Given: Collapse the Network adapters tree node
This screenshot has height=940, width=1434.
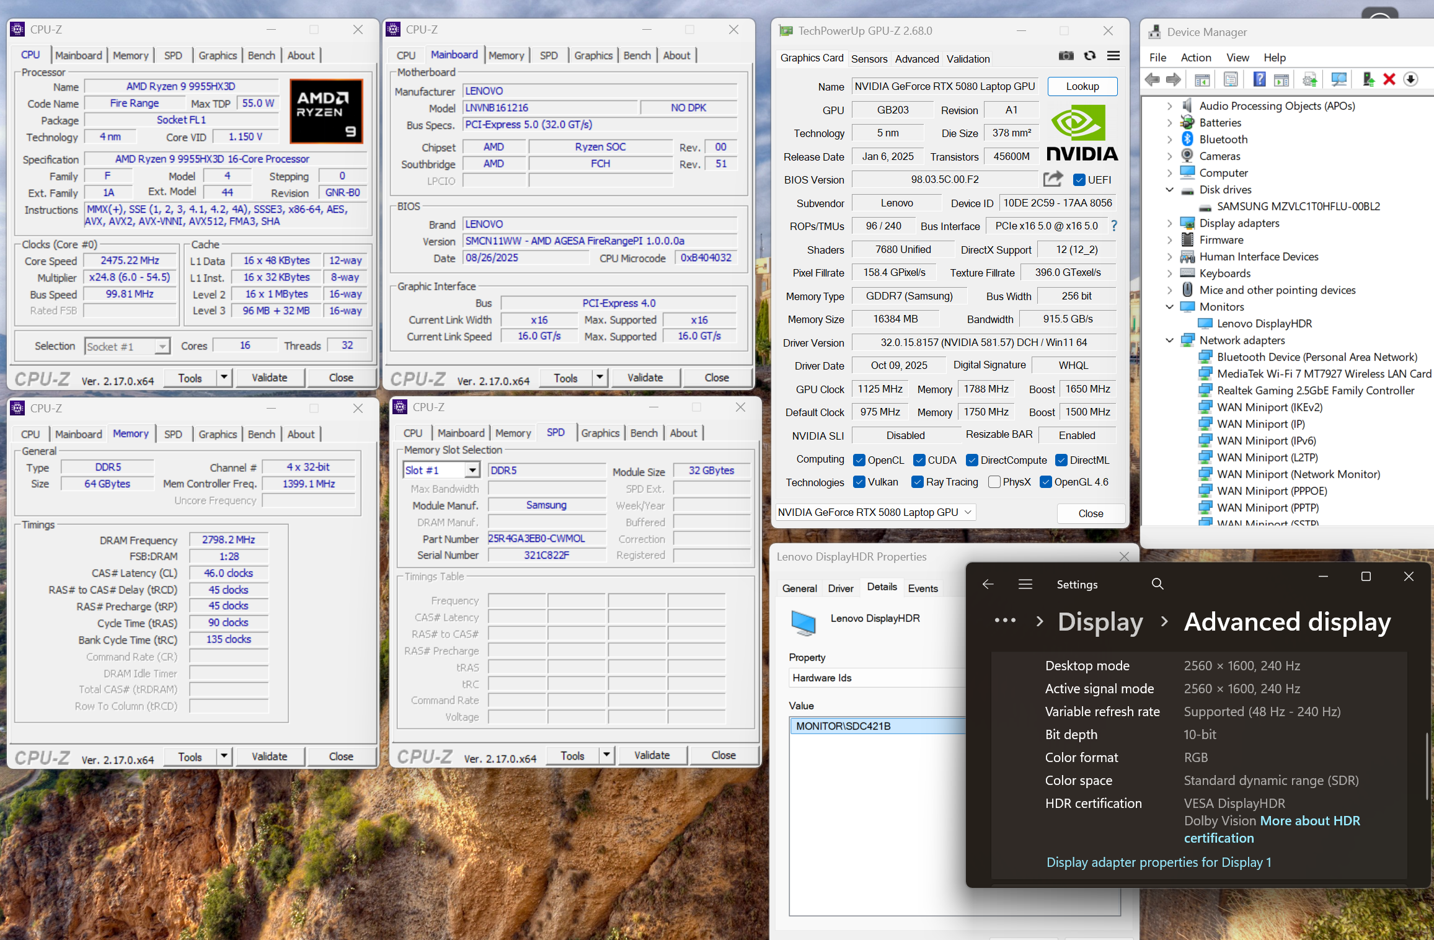Looking at the screenshot, I should [1169, 340].
